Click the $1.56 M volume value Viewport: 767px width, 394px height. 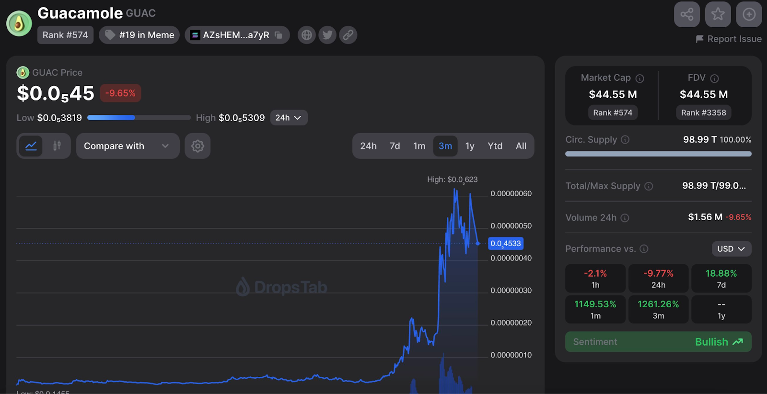705,217
